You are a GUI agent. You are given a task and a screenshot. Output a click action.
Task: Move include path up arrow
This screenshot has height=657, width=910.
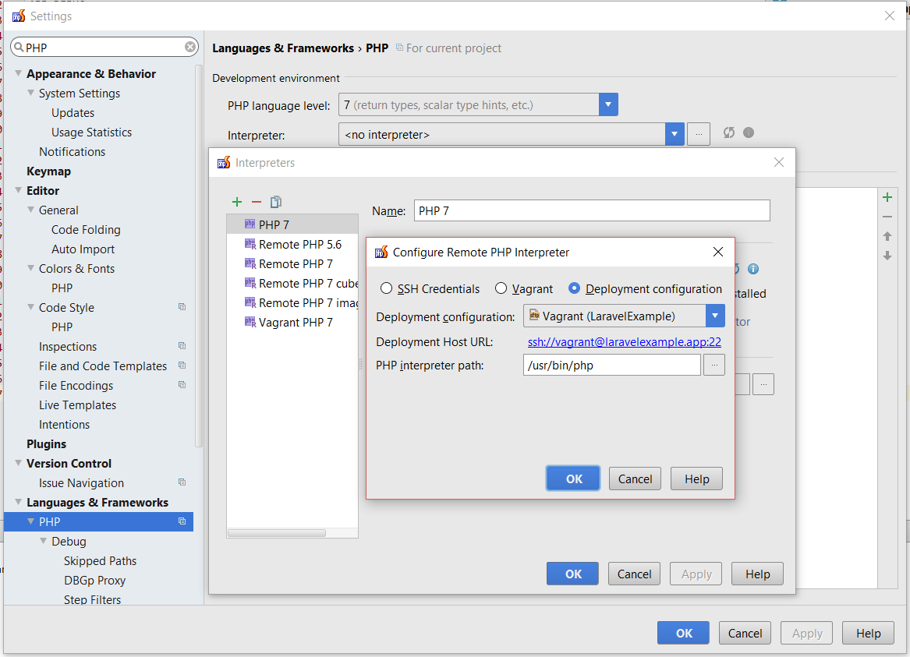[x=887, y=236]
